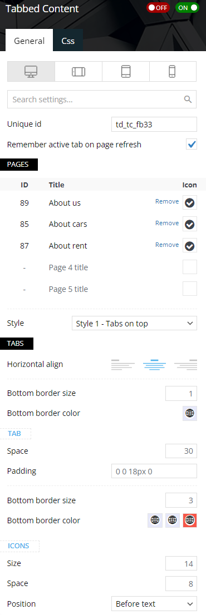206x615 pixels.
Task: Toggle the green ON switch
Action: click(x=187, y=7)
